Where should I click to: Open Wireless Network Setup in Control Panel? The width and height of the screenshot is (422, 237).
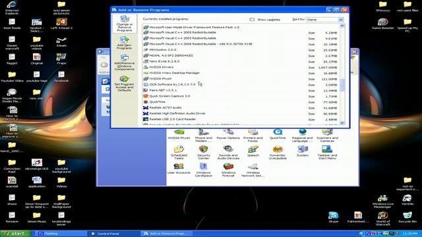point(253,170)
